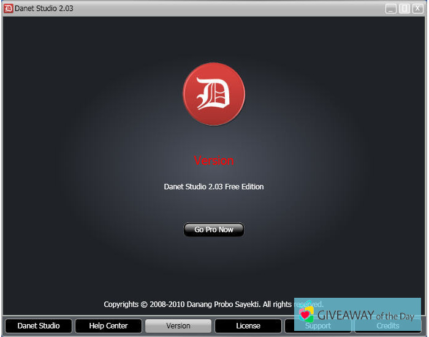
Task: Open the Help Center tab
Action: click(x=108, y=326)
